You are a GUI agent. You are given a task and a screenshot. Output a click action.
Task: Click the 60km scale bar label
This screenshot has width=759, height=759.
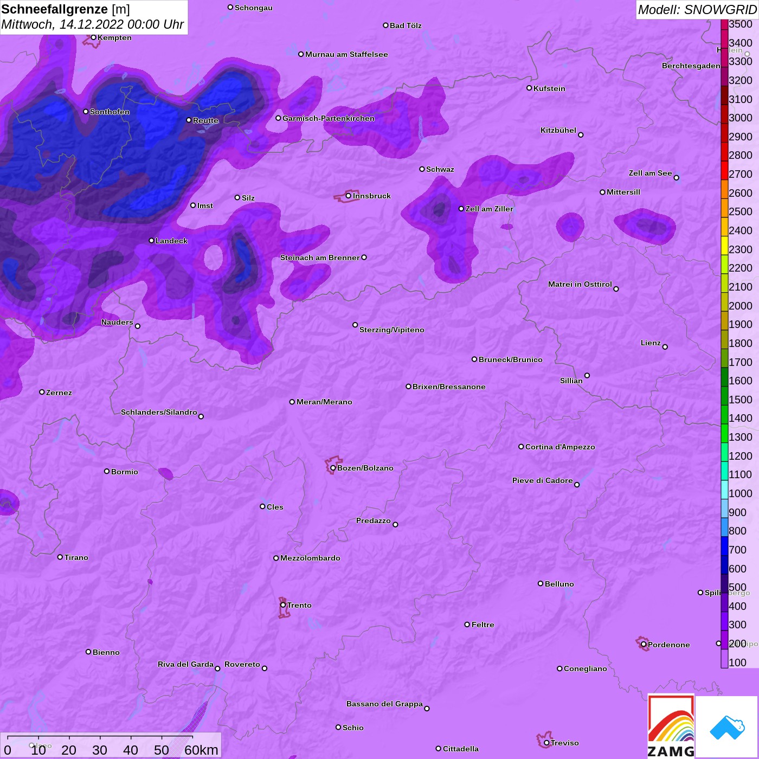201,750
